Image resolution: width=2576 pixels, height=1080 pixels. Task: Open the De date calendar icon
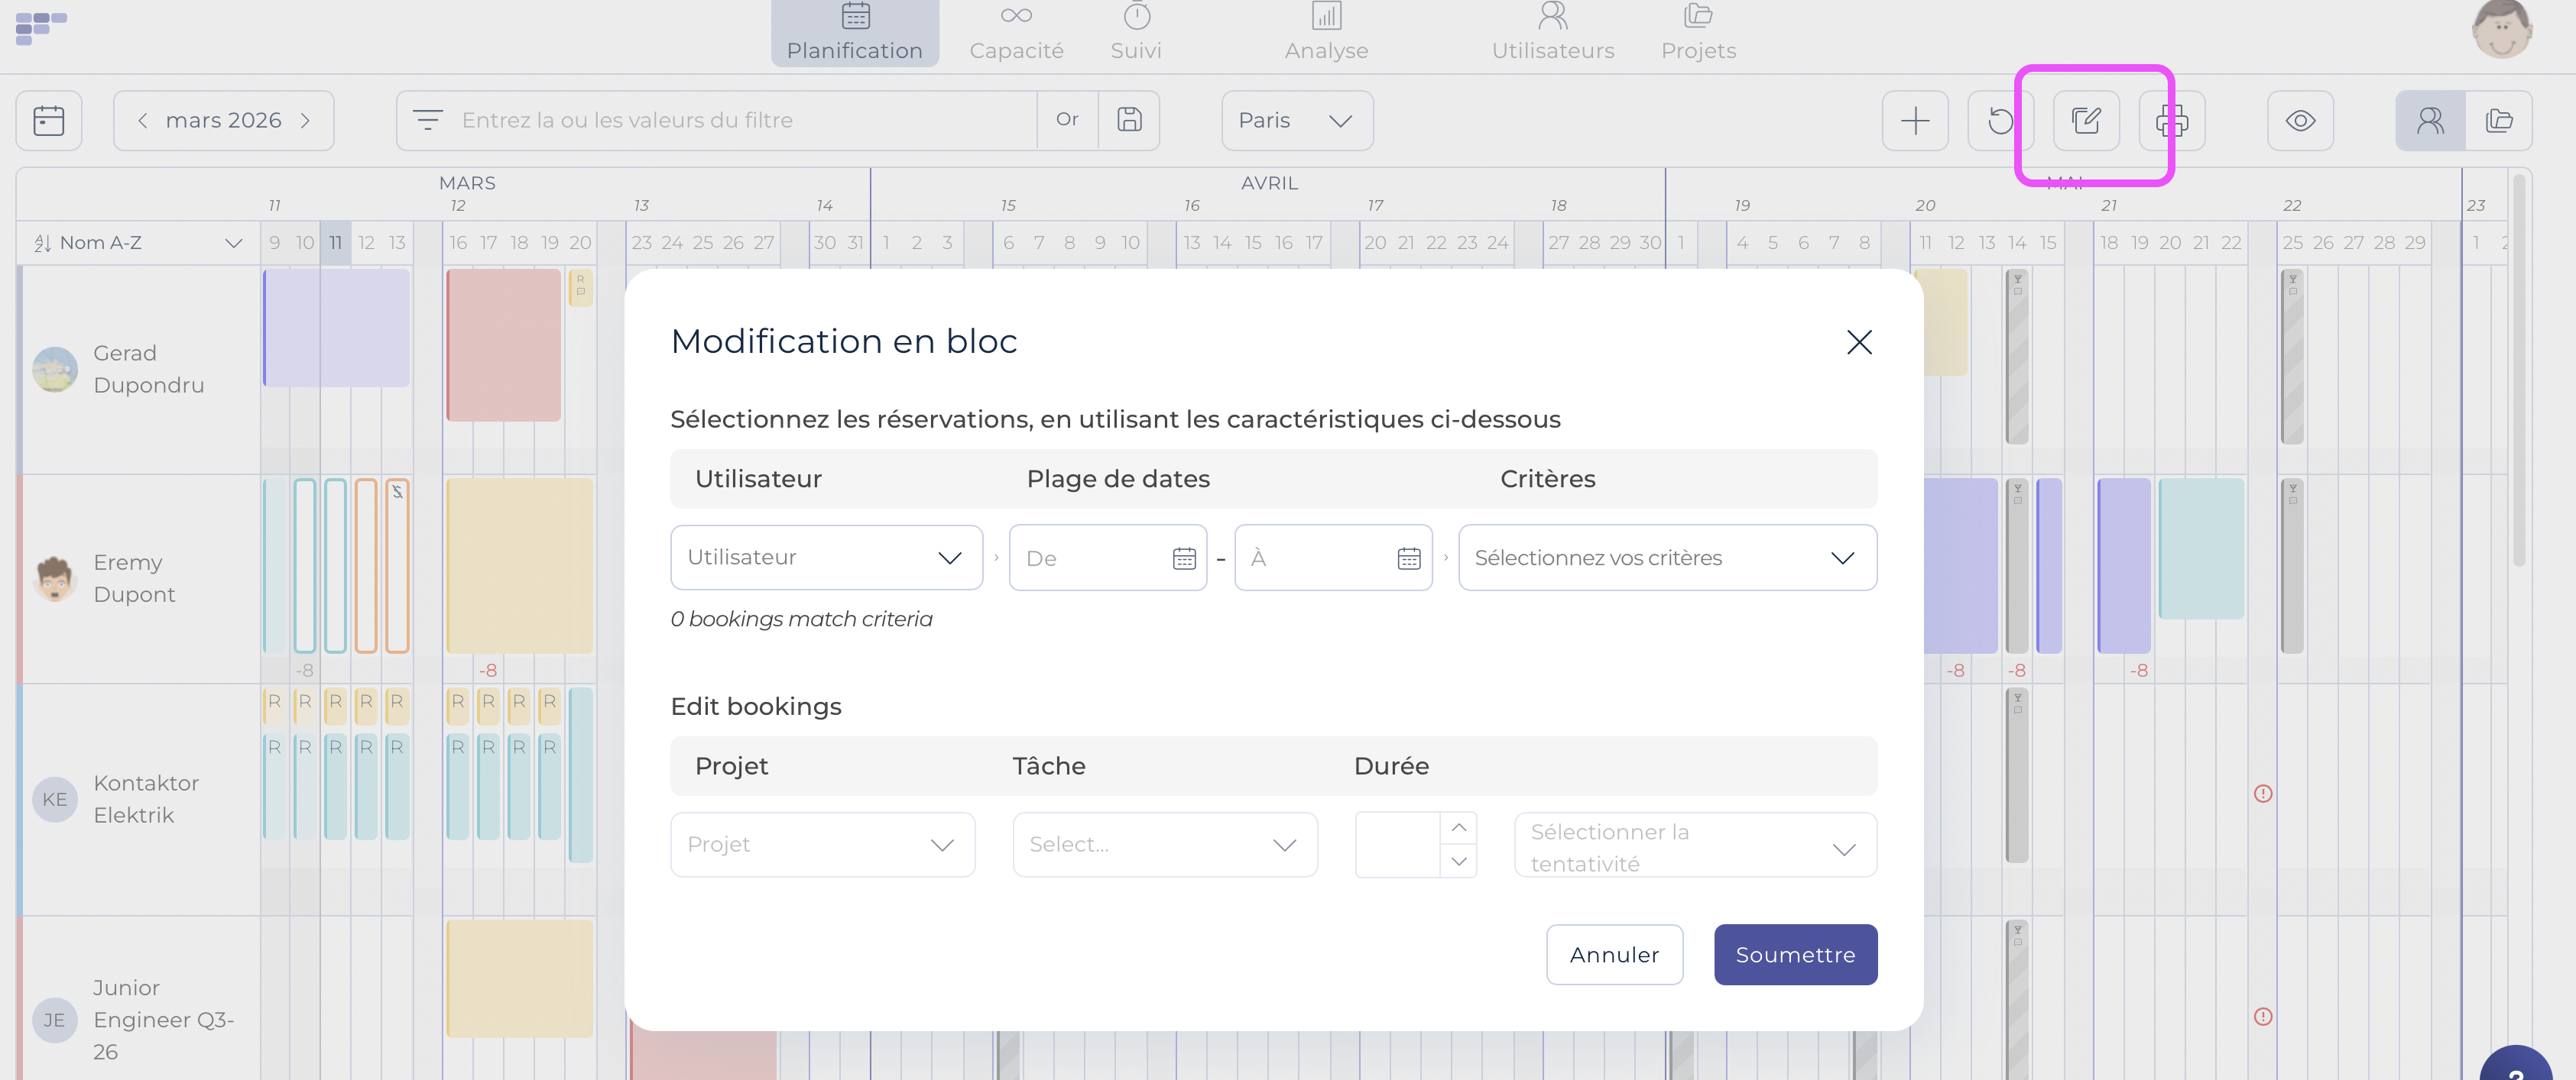(1183, 558)
